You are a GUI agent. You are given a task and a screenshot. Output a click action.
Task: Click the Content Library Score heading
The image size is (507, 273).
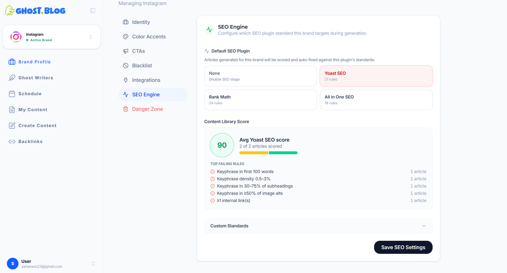227,122
